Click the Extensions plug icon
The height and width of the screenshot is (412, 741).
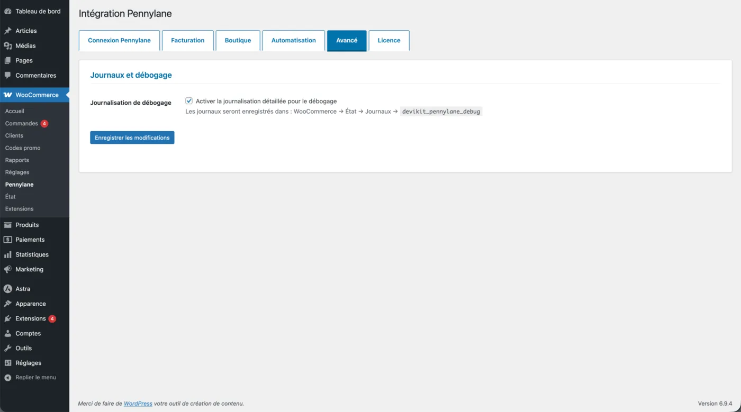(x=7, y=318)
